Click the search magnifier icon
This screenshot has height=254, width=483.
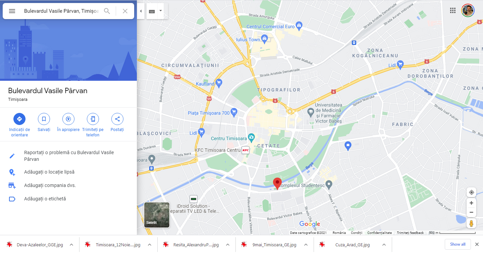coord(107,11)
